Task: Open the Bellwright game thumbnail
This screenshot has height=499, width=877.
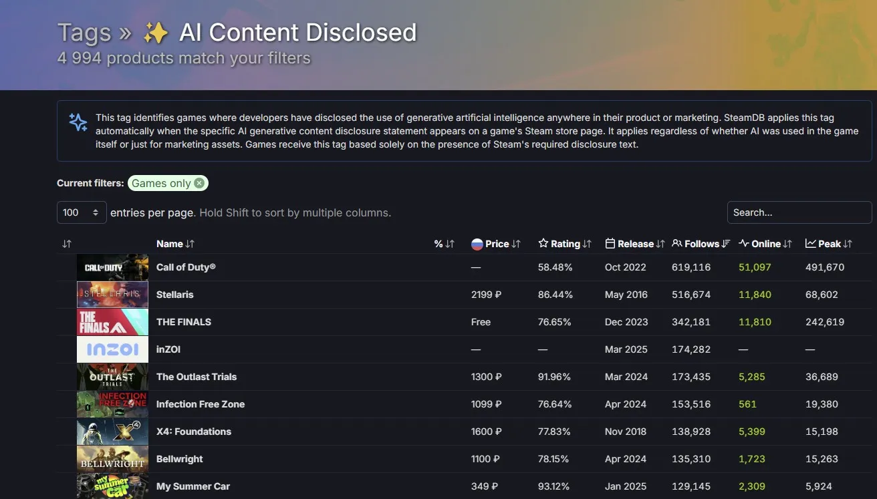Action: 112,459
